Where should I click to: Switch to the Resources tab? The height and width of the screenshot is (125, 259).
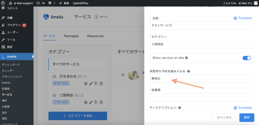pyautogui.click(x=95, y=36)
